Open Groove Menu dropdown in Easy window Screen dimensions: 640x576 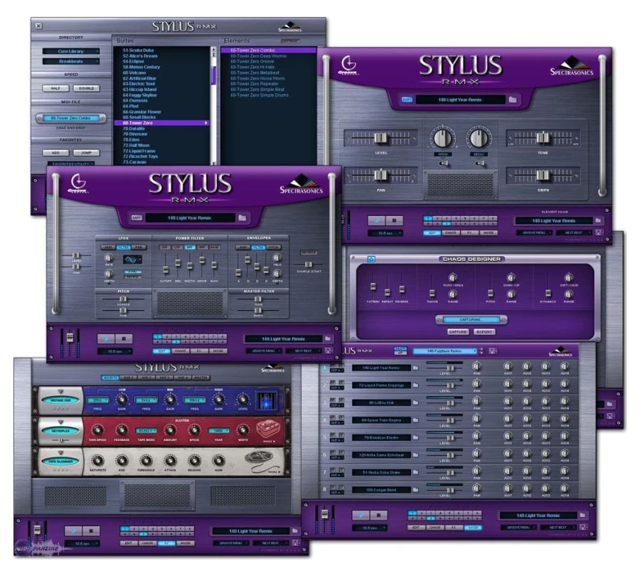(534, 233)
